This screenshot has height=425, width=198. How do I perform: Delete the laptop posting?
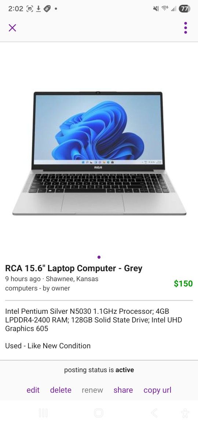point(60,390)
